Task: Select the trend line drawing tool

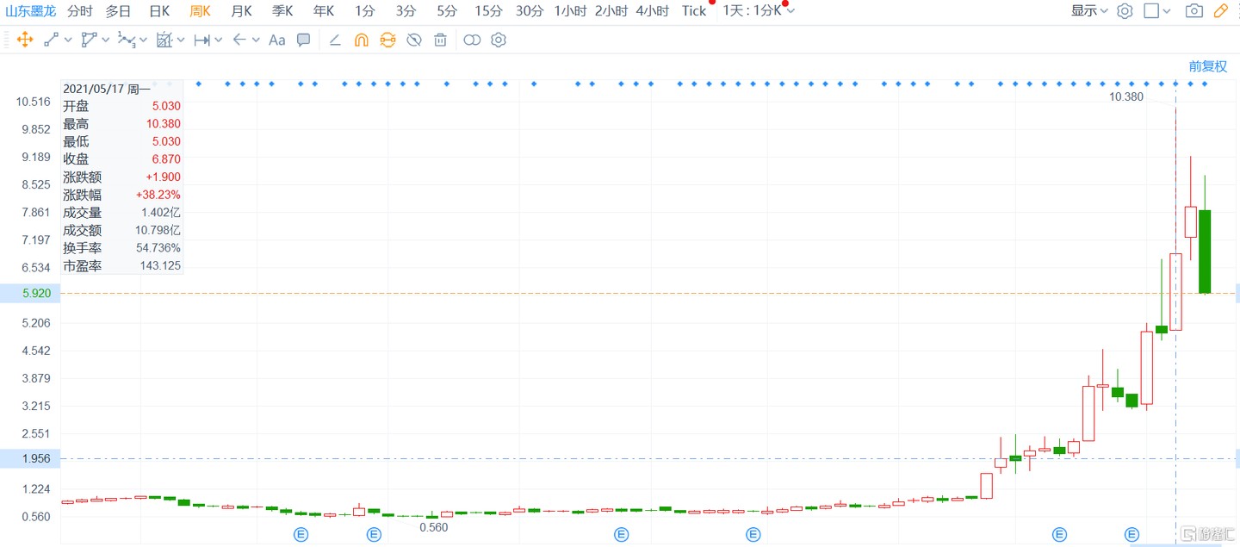Action: 52,40
